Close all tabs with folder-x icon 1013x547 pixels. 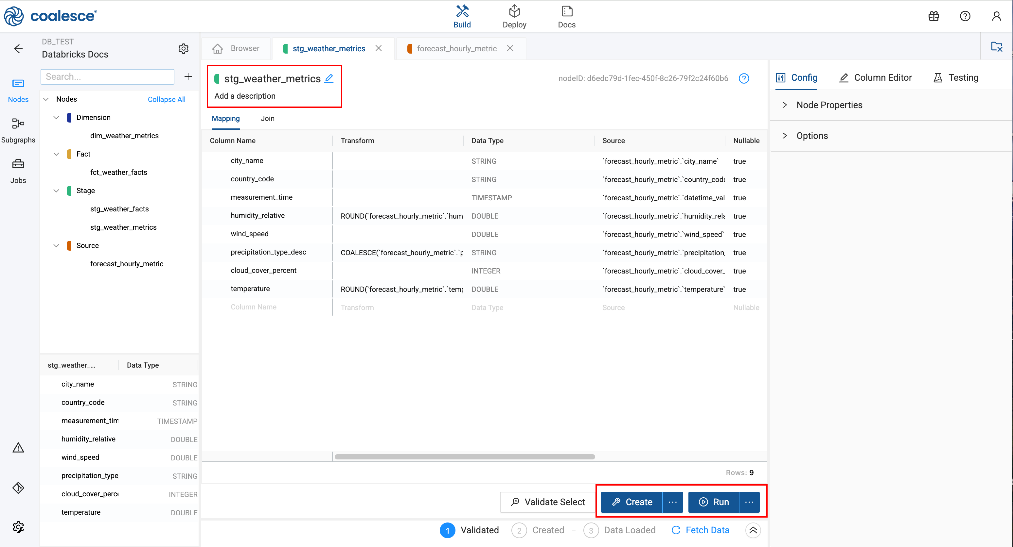pos(997,47)
